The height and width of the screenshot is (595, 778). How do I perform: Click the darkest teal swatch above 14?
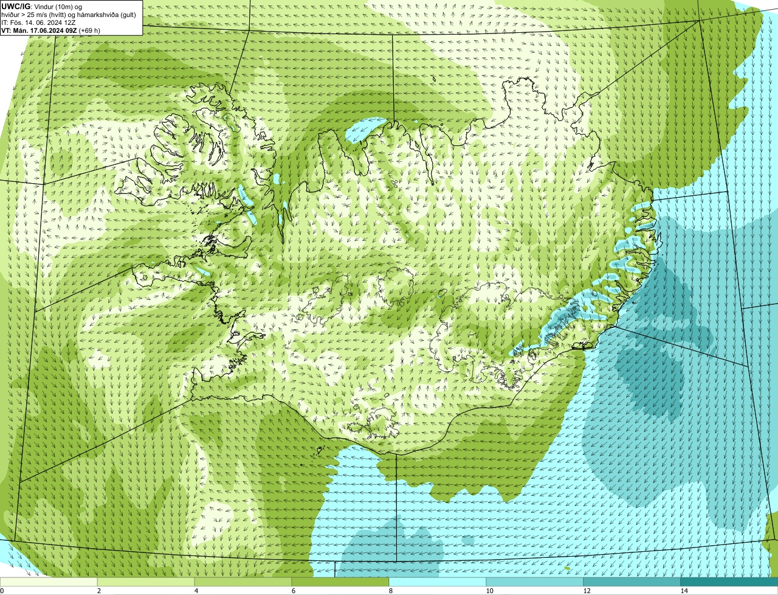(x=729, y=582)
